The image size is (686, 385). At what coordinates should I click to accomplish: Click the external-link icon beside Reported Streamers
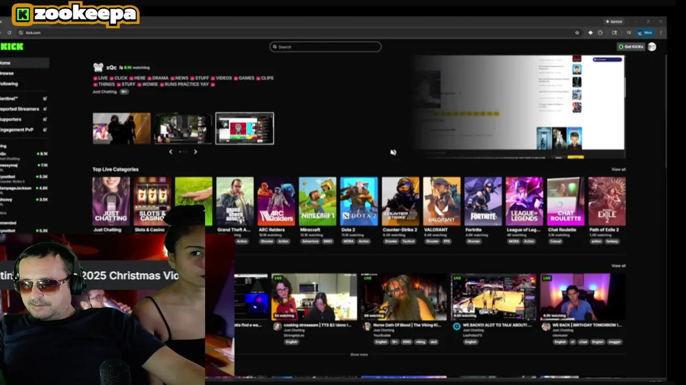[x=45, y=109]
